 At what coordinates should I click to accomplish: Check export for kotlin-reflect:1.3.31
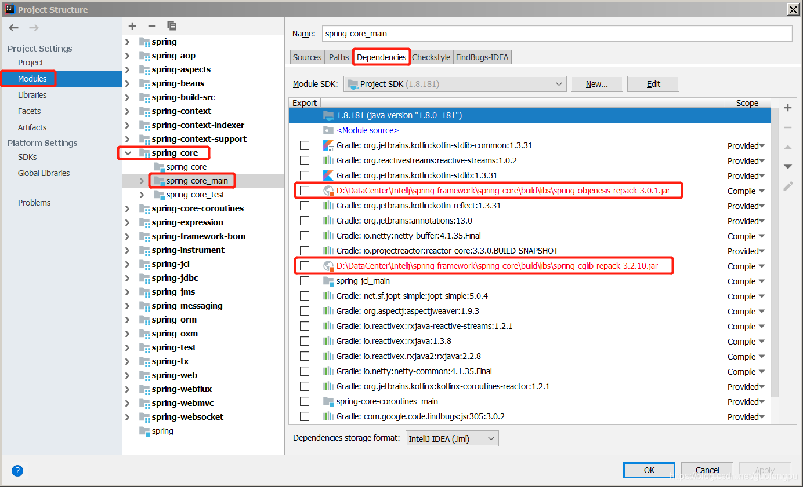(305, 206)
